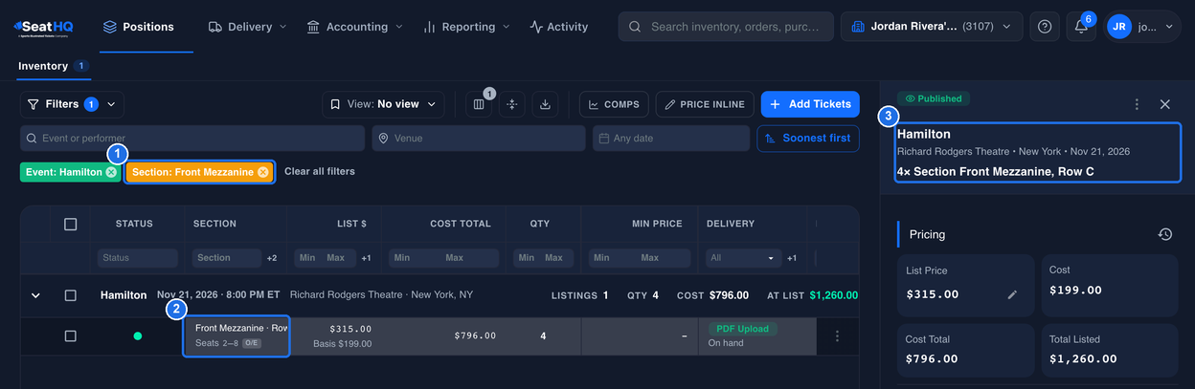
Task: Open the Delivery All filter dropdown
Action: tap(744, 258)
